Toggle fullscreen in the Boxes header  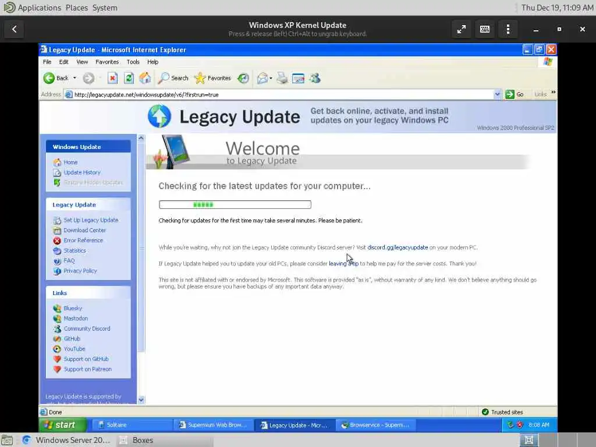[462, 29]
